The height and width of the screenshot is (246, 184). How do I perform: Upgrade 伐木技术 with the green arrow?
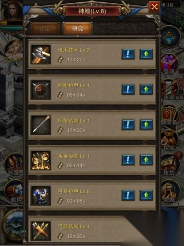click(146, 54)
